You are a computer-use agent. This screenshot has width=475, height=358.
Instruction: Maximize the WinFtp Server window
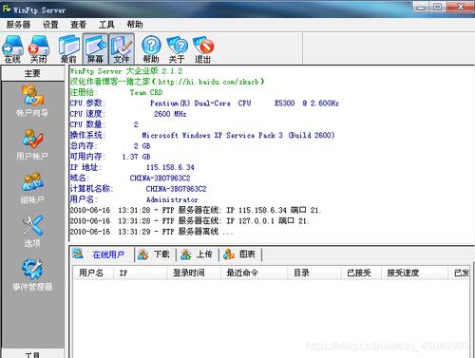437,7
